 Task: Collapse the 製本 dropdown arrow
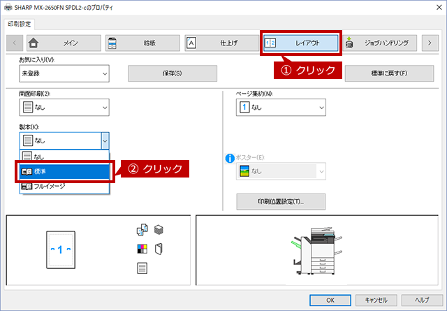point(105,140)
